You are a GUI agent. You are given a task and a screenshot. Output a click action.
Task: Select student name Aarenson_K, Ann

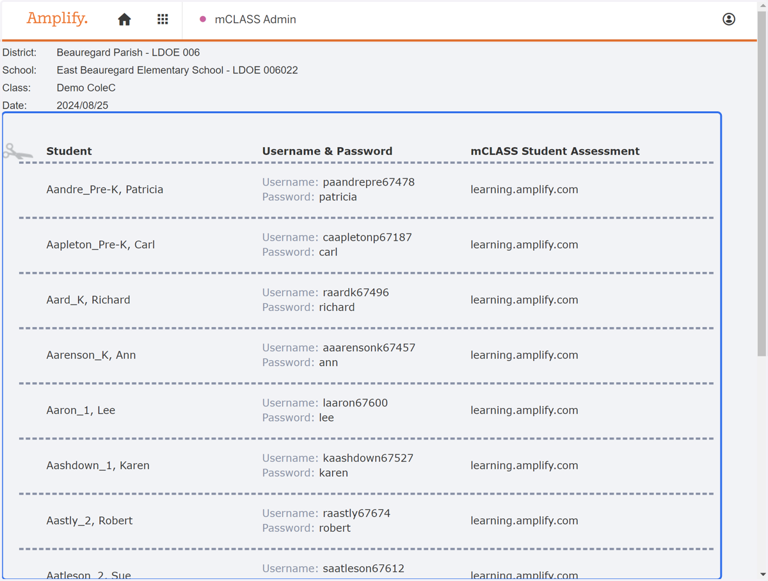pyautogui.click(x=91, y=354)
